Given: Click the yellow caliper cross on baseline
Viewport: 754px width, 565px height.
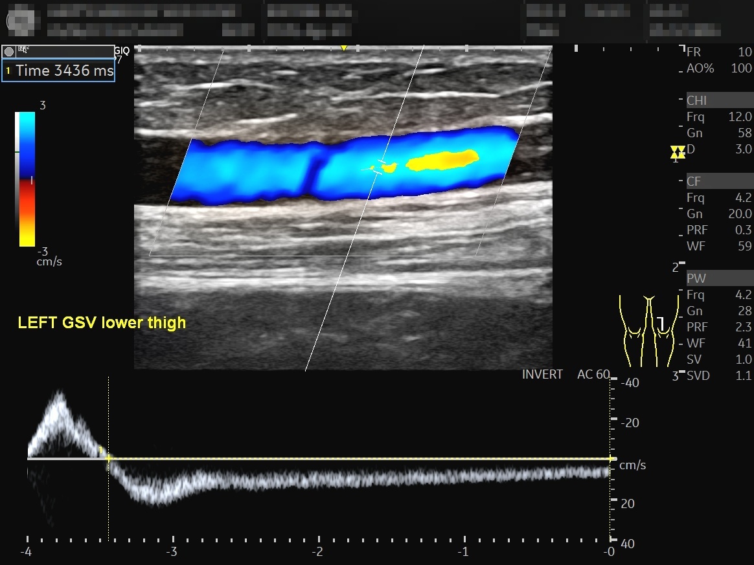Looking at the screenshot, I should click(109, 458).
